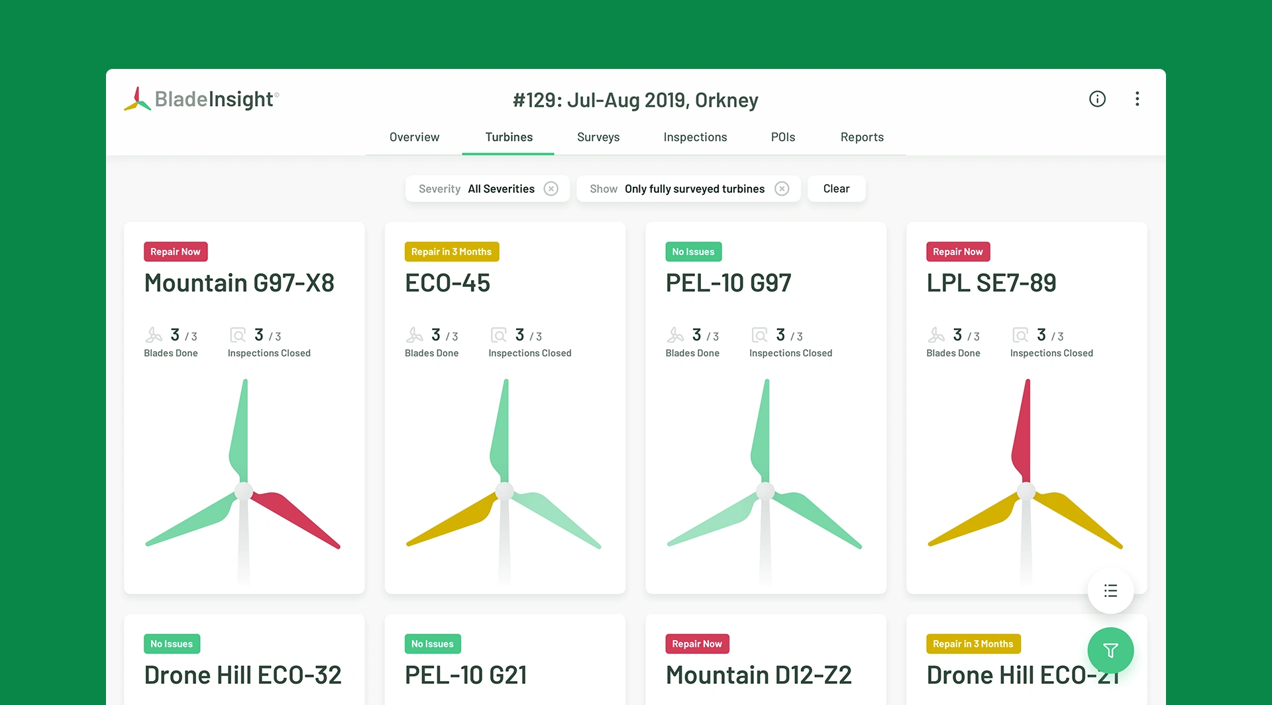1272x705 pixels.
Task: Click inspections icon on ECO-45 card
Action: coord(499,335)
